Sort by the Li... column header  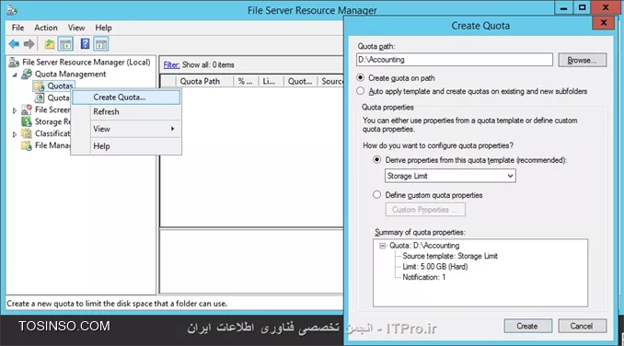point(271,81)
